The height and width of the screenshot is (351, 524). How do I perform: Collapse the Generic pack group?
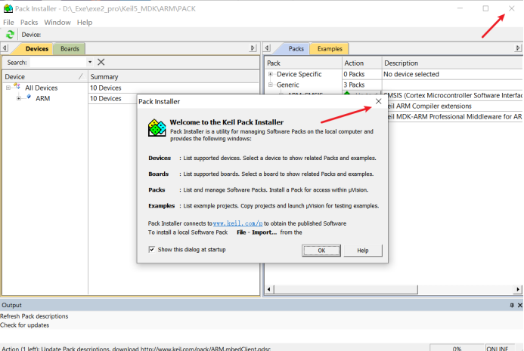tap(271, 85)
